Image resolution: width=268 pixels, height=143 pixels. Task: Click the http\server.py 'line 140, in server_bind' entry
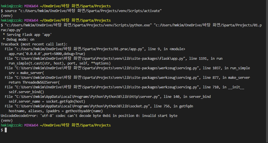click(108, 97)
